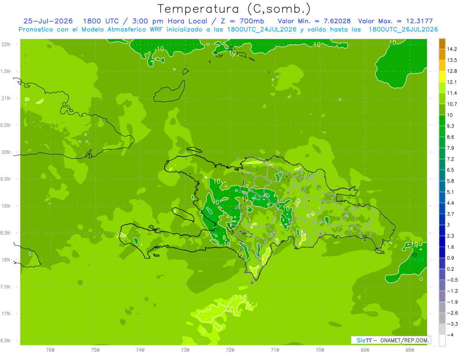
Task: Select "Valor Min. = 7.62028" text
Action: click(x=314, y=21)
